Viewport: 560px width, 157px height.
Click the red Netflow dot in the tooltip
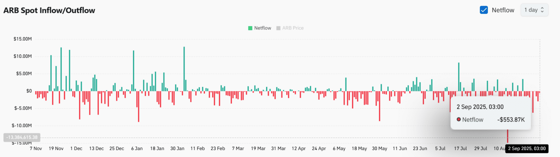pyautogui.click(x=459, y=120)
